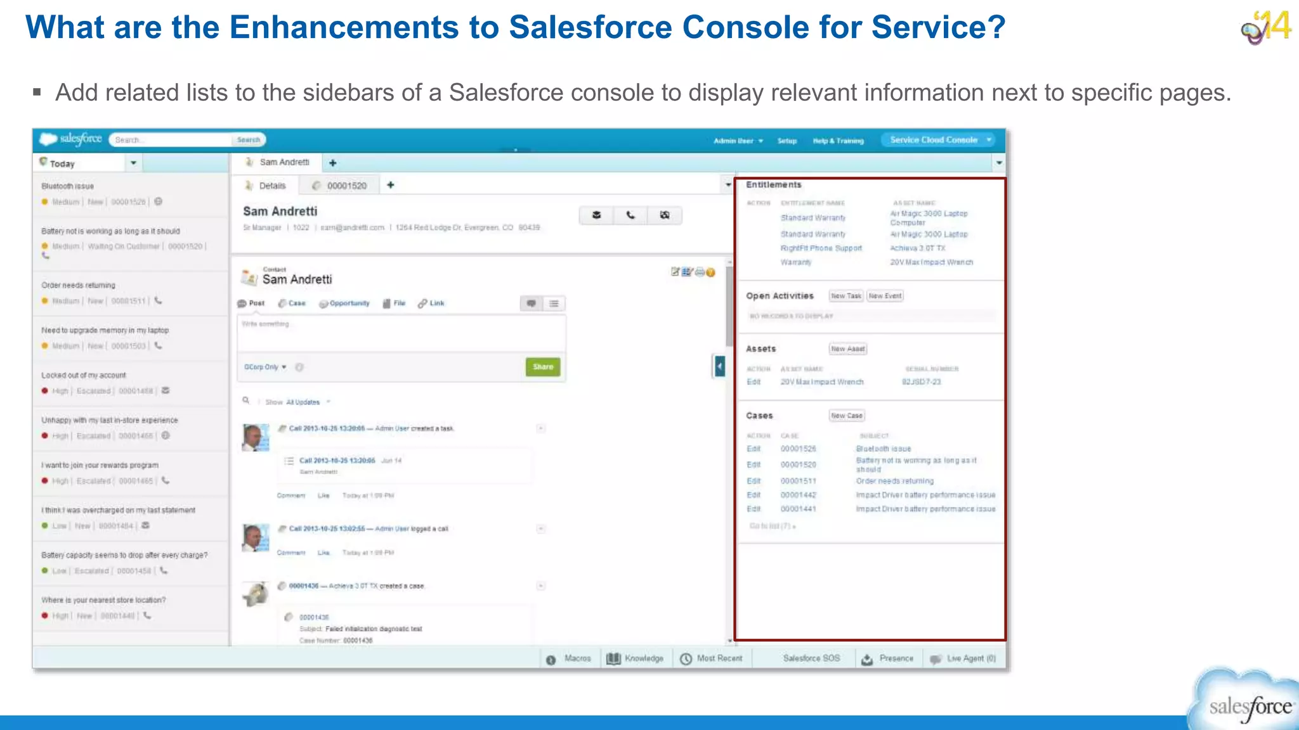Open the Knowledge footer component
The height and width of the screenshot is (730, 1299).
click(x=635, y=659)
